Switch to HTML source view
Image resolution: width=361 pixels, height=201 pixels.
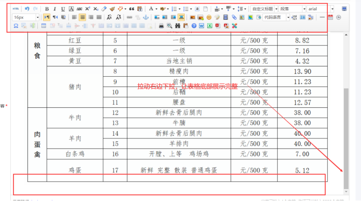click(x=16, y=9)
